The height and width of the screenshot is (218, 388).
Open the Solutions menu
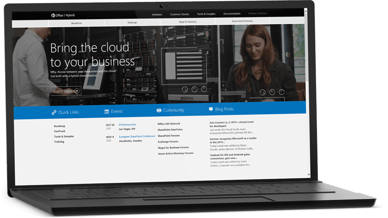(157, 14)
